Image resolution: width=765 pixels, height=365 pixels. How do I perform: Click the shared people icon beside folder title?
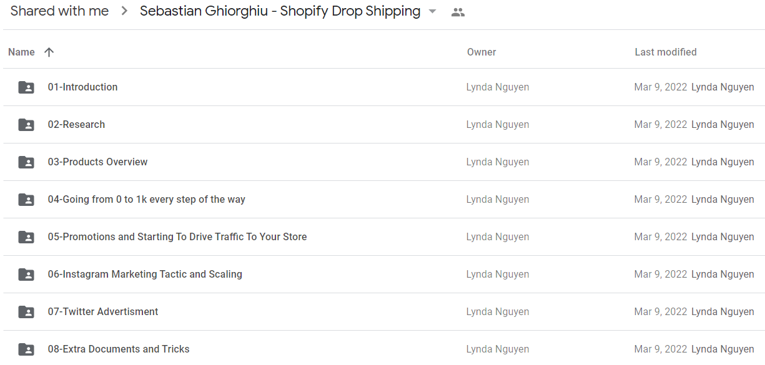pyautogui.click(x=458, y=12)
